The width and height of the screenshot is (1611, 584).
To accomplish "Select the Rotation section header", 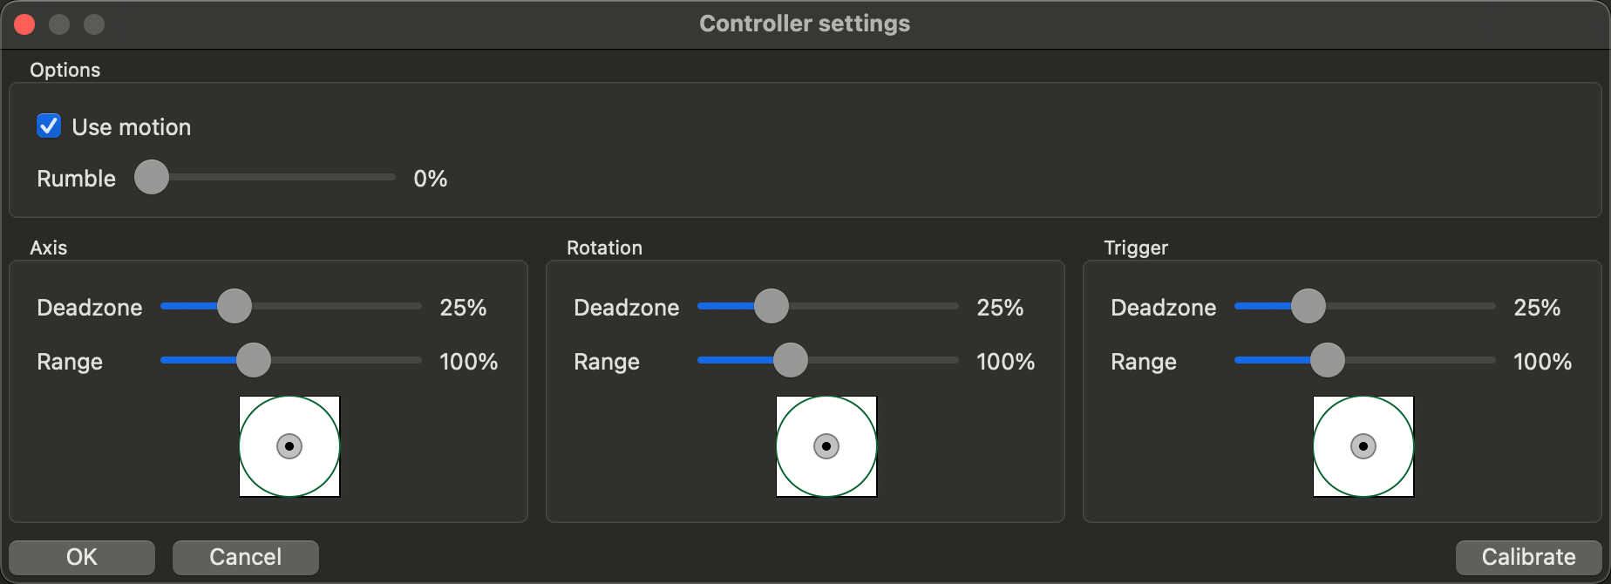I will (x=604, y=248).
